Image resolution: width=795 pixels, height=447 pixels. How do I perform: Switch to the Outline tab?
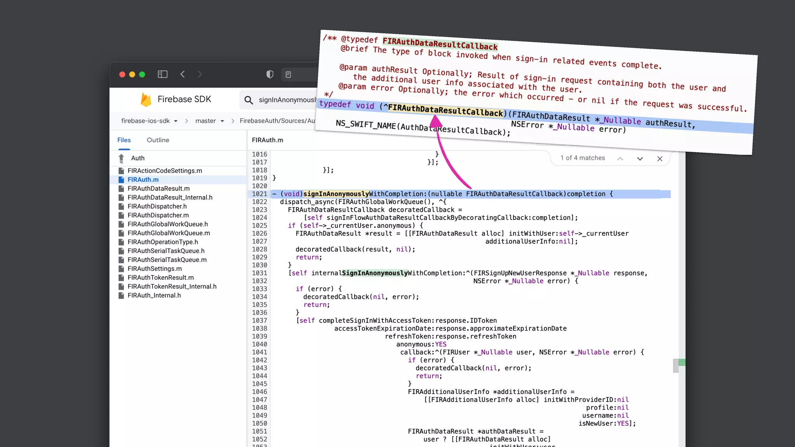pyautogui.click(x=158, y=140)
